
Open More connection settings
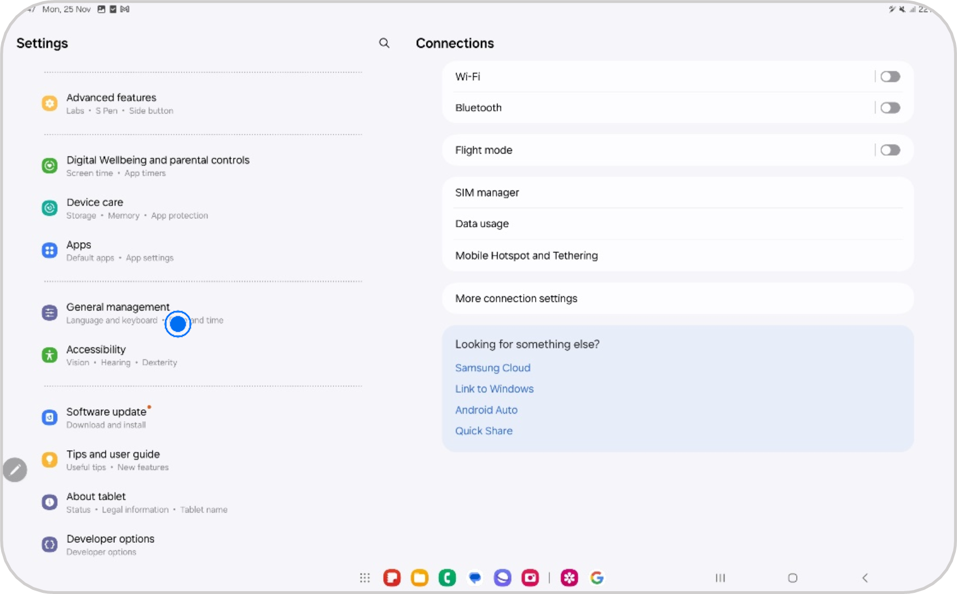(x=516, y=298)
